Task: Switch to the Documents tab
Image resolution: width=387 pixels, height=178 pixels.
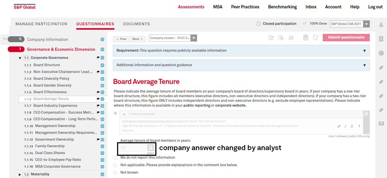Action: pos(136,24)
